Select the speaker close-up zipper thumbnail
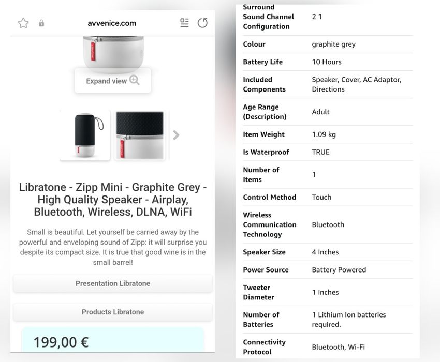440x362 pixels. 140,135
